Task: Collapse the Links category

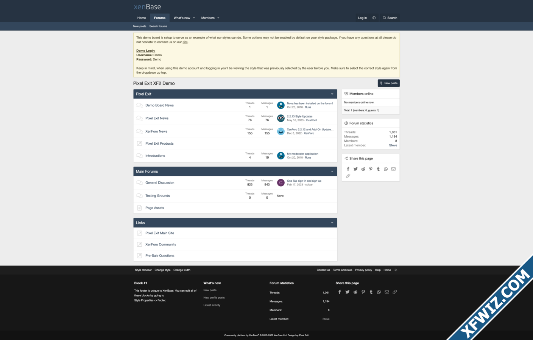Action: pos(332,223)
